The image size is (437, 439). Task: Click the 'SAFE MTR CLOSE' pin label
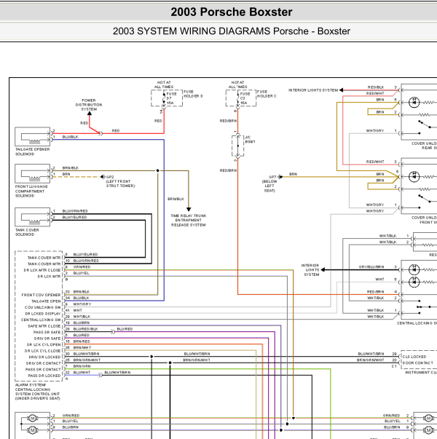pos(44,326)
